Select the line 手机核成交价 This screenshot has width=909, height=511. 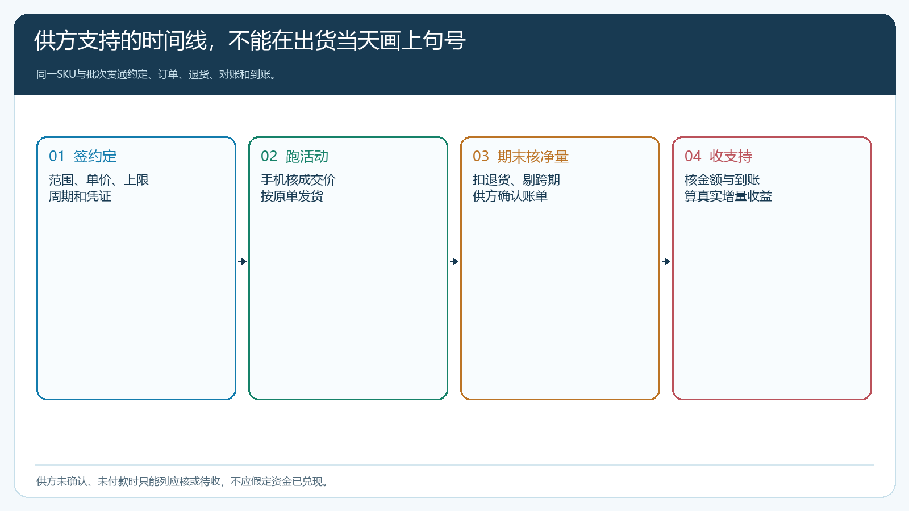click(298, 180)
